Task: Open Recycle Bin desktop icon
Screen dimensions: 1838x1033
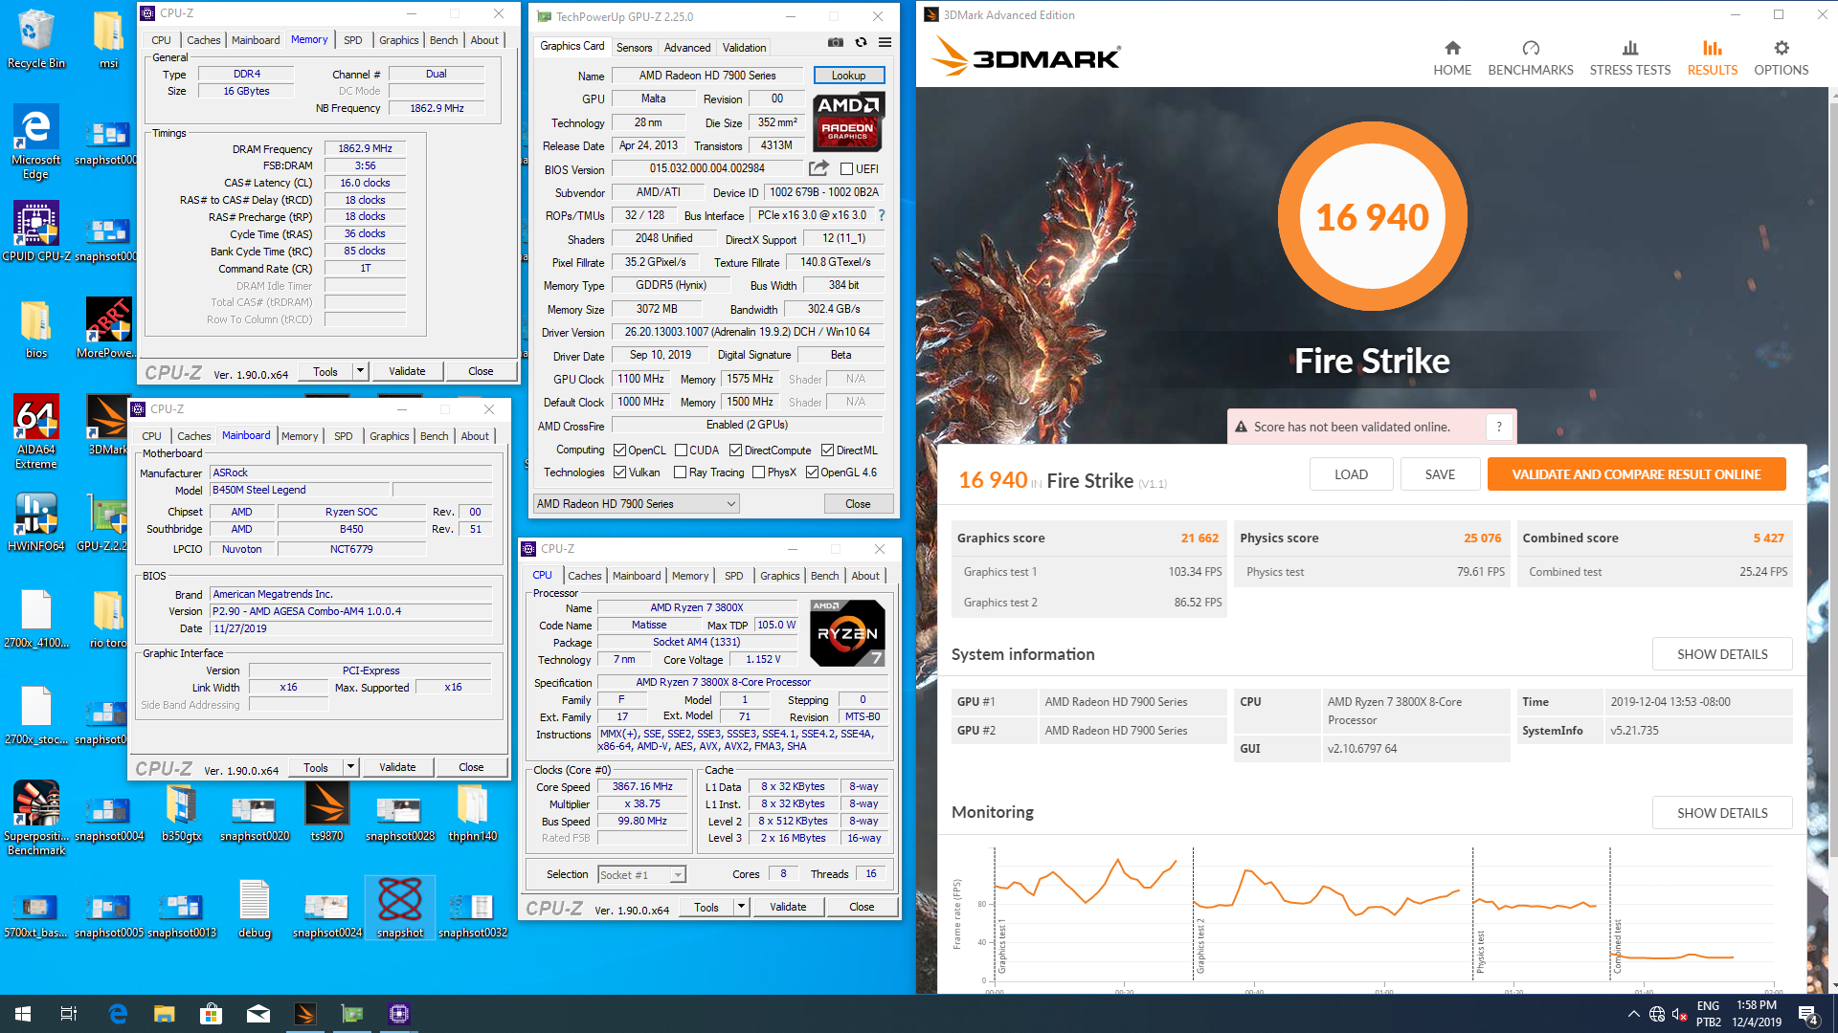Action: [36, 39]
